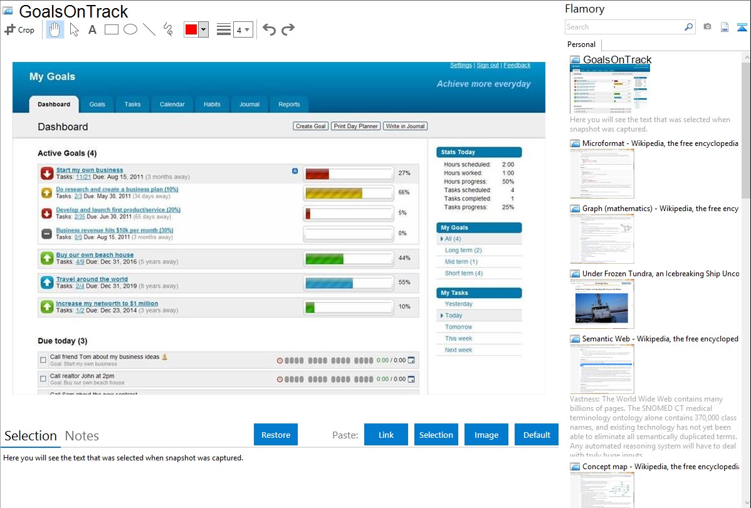Open the Increase my networth to $1 million goal

tap(107, 304)
